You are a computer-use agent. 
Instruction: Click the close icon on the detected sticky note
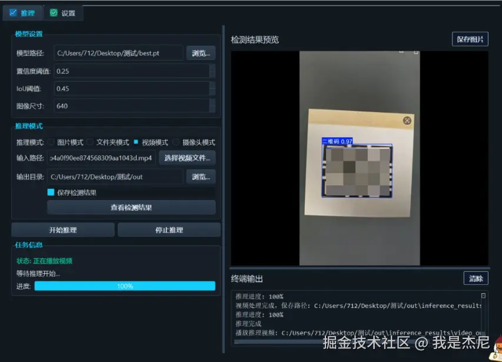(407, 121)
